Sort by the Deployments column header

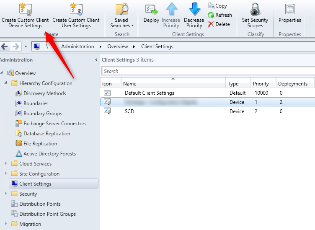pyautogui.click(x=295, y=83)
